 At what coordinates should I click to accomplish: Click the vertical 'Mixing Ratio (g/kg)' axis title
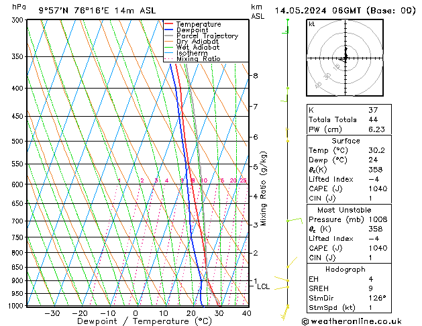pos(263,188)
